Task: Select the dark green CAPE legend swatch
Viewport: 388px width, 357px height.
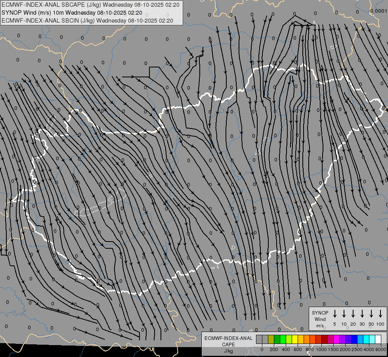Action: 277,339
